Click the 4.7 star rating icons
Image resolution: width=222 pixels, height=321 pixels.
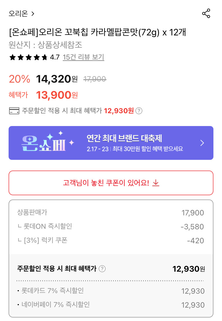click(x=28, y=57)
